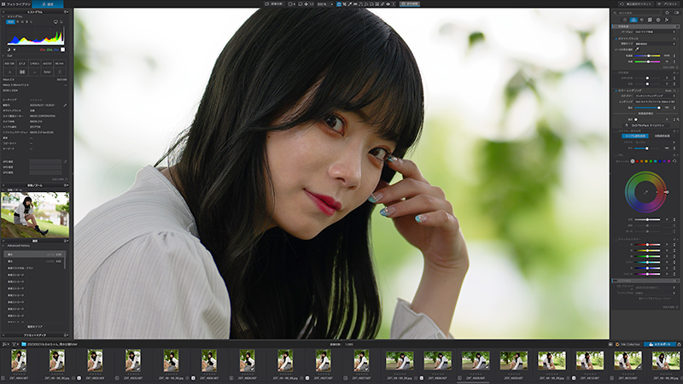The image size is (683, 384).
Task: Click the pencil icon to edit capture date
Action: point(65,105)
